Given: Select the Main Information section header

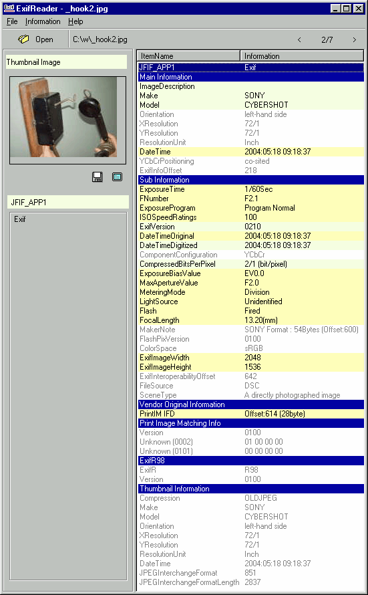Looking at the screenshot, I should [251, 77].
